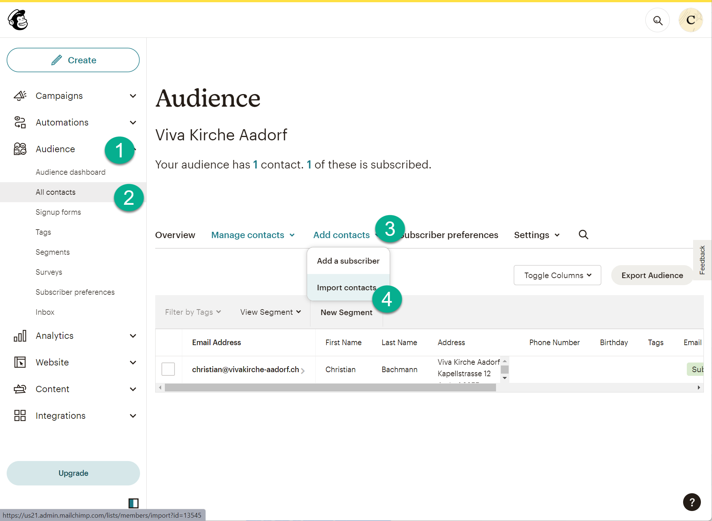Check the box for christian@vivakirche-aadorf.ch row
Image resolution: width=712 pixels, height=521 pixels.
(x=168, y=369)
